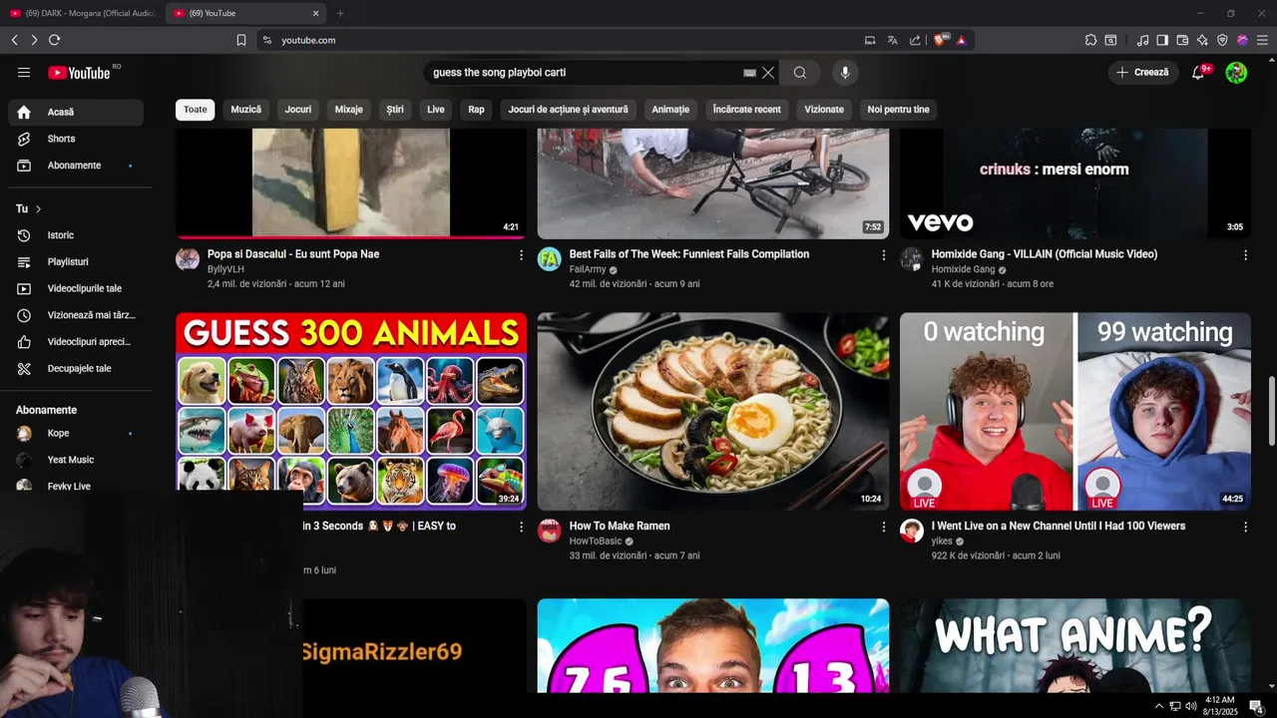Image resolution: width=1277 pixels, height=718 pixels.
Task: Open options menu for Popa si Dascalul video
Action: tap(521, 255)
